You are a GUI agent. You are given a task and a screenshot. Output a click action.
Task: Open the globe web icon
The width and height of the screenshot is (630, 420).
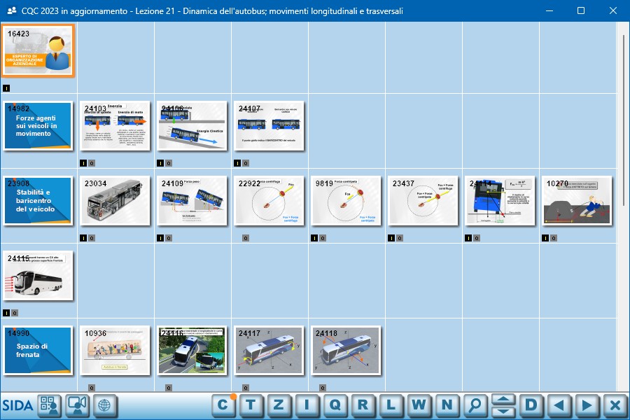pos(104,405)
